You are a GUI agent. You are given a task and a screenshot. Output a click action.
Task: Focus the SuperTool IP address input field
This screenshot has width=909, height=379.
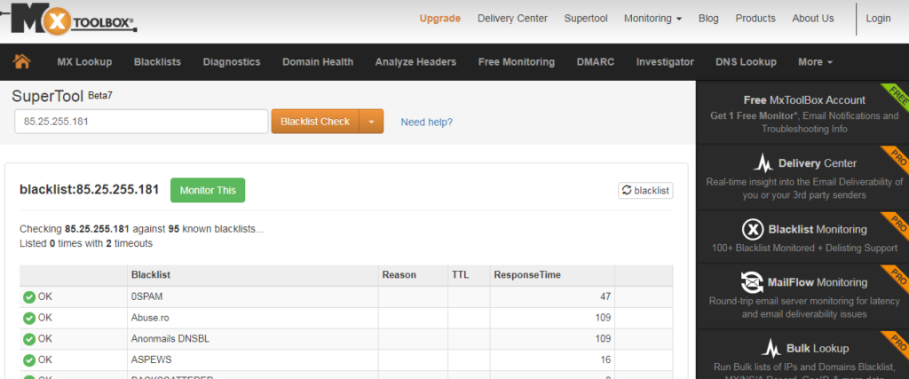tap(141, 122)
